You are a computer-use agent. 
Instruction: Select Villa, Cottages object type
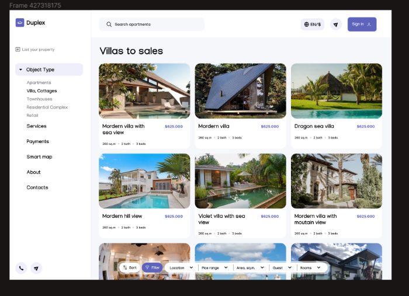tap(41, 90)
